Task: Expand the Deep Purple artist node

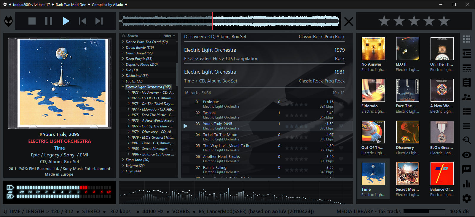Action: coord(123,59)
